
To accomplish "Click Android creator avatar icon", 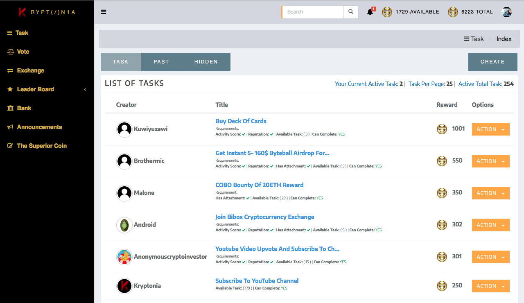I will pyautogui.click(x=124, y=225).
